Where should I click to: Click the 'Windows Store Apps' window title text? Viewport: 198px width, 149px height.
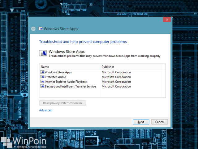tap(61, 29)
